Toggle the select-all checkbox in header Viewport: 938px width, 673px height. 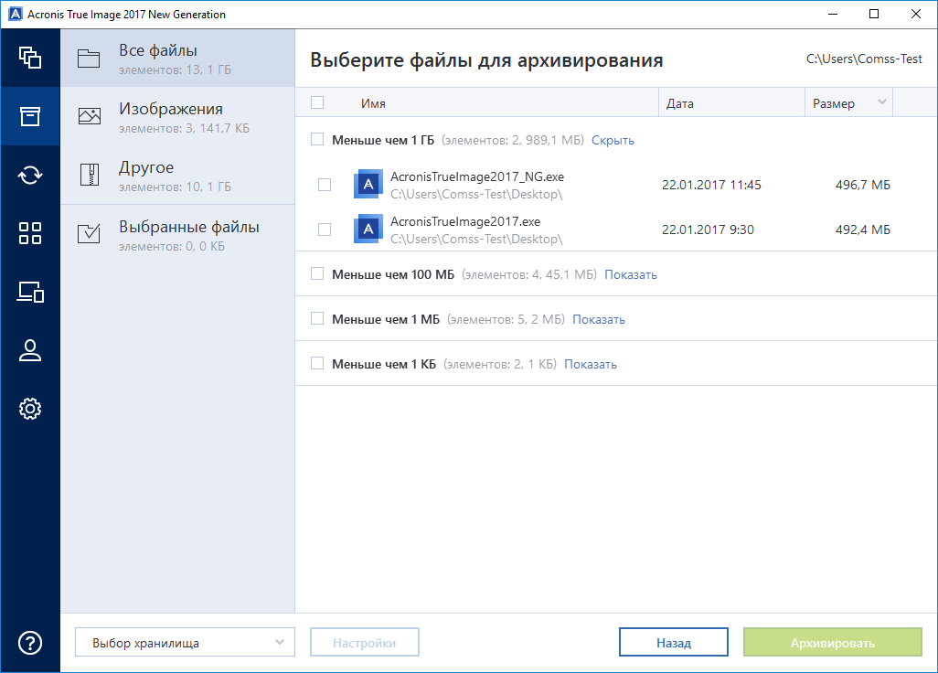coord(317,102)
